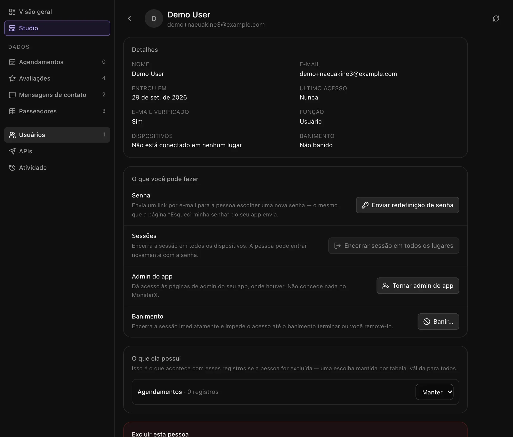Click the Banir... button

tap(438, 322)
